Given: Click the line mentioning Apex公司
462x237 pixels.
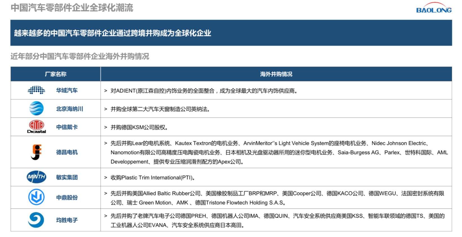Looking at the screenshot, I should (177, 162).
